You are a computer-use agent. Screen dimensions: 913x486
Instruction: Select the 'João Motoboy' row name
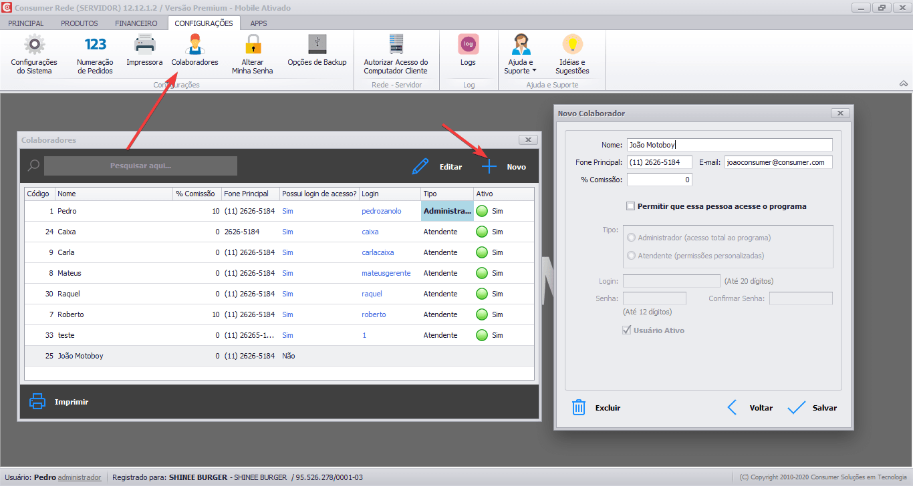80,356
